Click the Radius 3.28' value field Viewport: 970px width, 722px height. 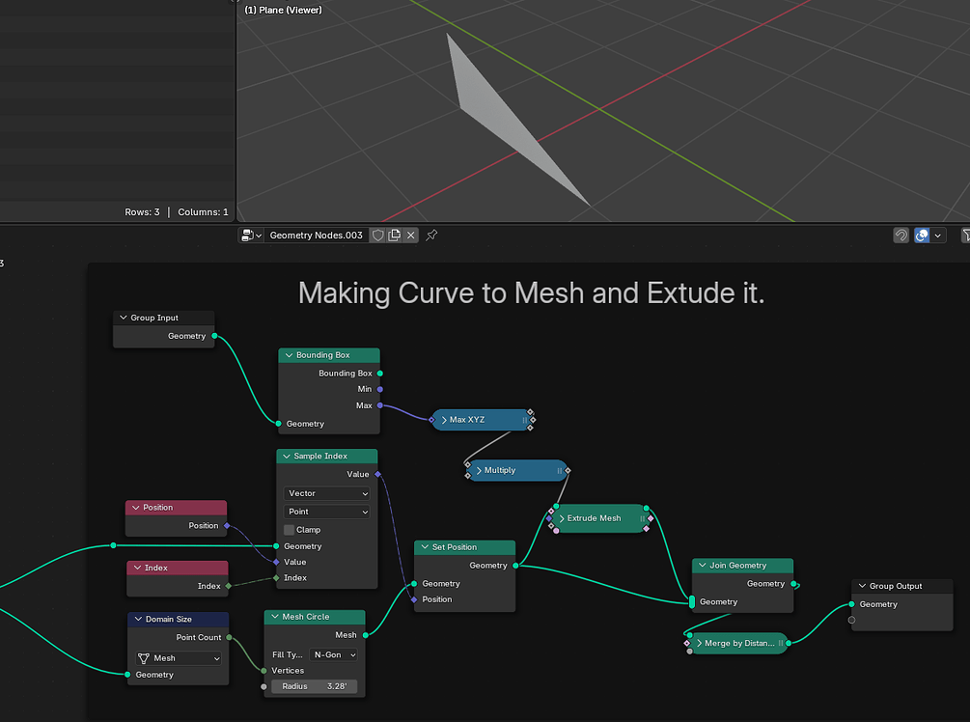click(315, 686)
